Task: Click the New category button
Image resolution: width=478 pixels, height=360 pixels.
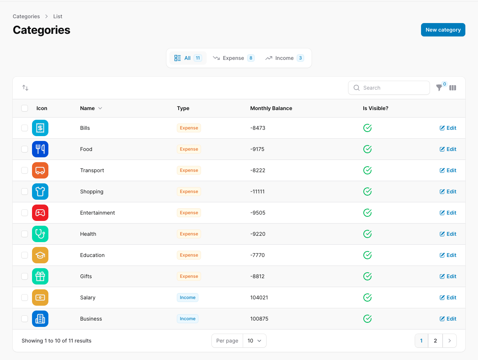Action: tap(443, 30)
